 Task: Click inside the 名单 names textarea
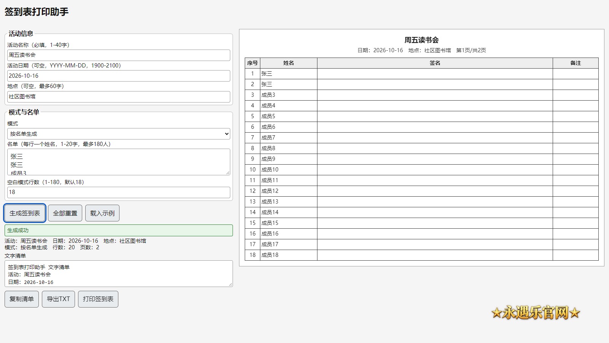119,162
